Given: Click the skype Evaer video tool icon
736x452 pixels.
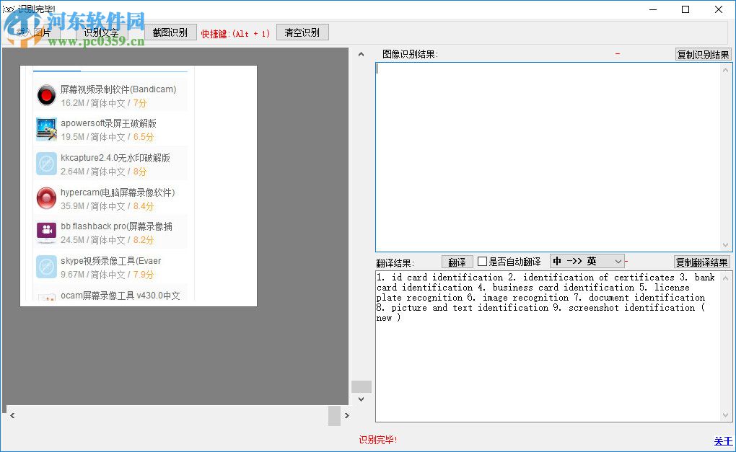Looking at the screenshot, I should coord(46,267).
